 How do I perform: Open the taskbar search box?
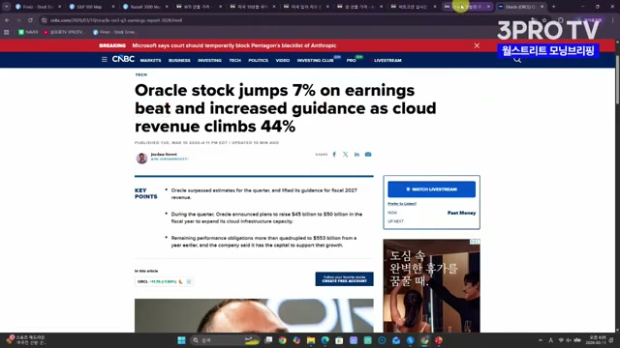(x=225, y=340)
